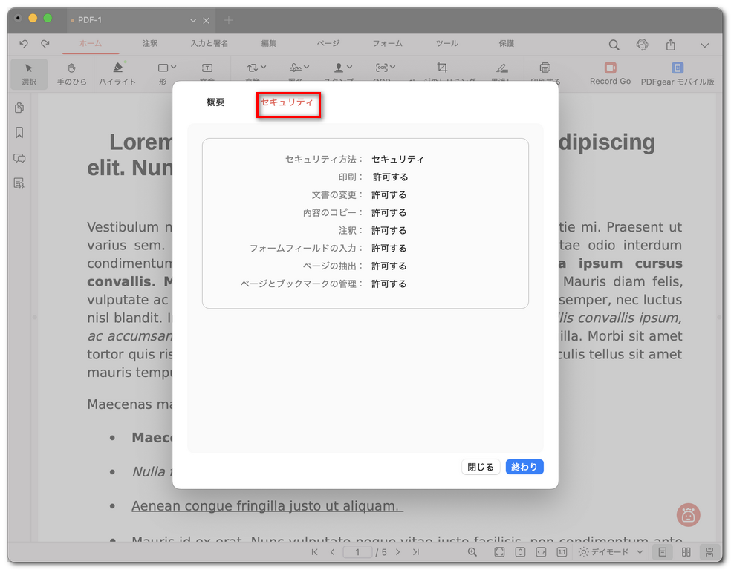
Task: Switch to the 概要 tab in the dialog
Action: 215,102
